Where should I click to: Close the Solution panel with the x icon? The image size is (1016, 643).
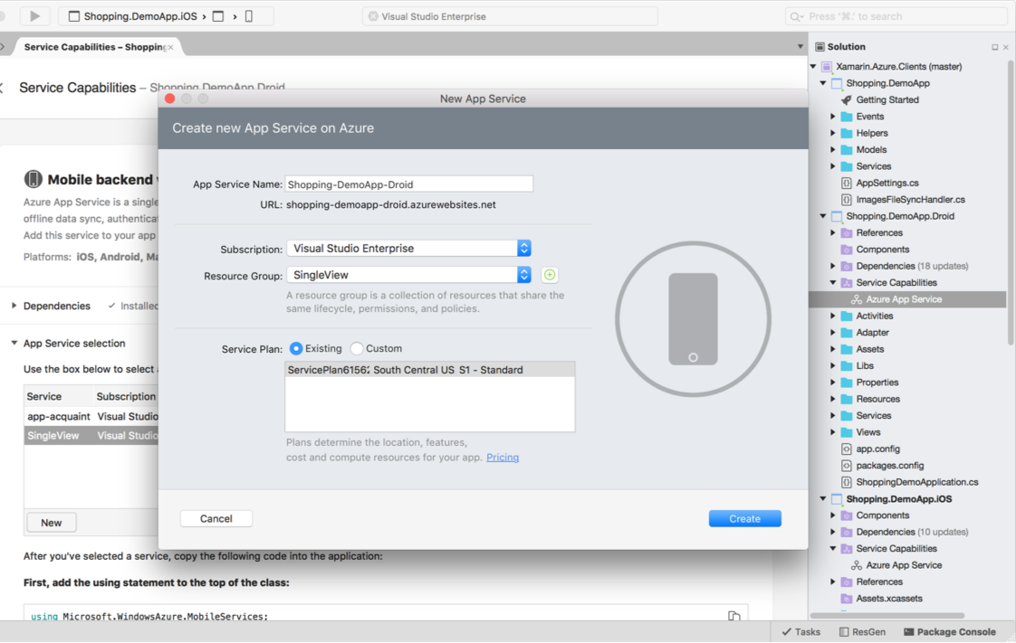click(1006, 47)
